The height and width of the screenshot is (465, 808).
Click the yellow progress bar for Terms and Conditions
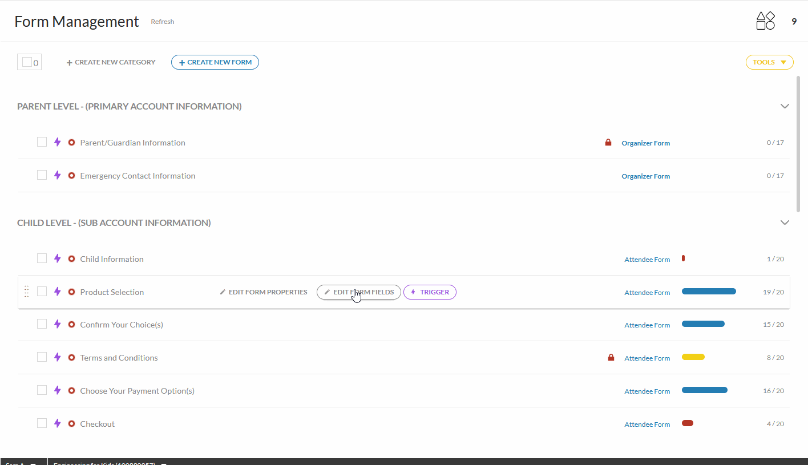(693, 357)
